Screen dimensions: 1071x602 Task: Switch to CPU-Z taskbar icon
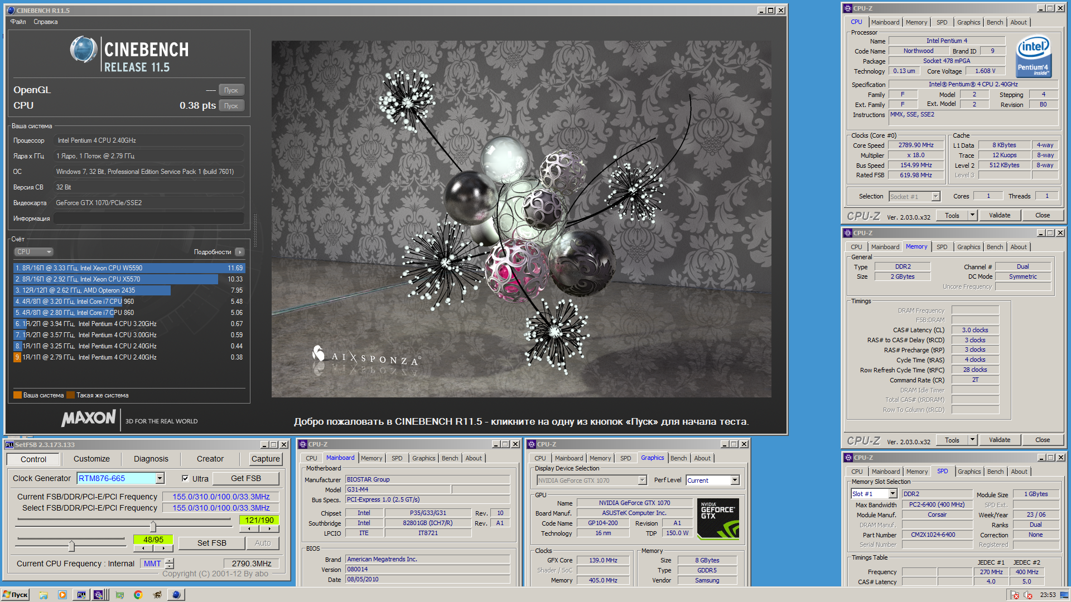click(98, 595)
